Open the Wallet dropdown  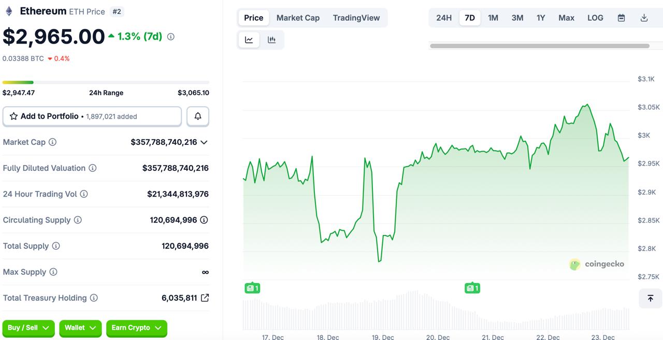click(x=80, y=328)
